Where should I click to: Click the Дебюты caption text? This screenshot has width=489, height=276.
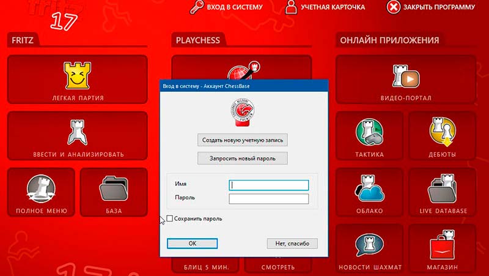pyautogui.click(x=442, y=155)
